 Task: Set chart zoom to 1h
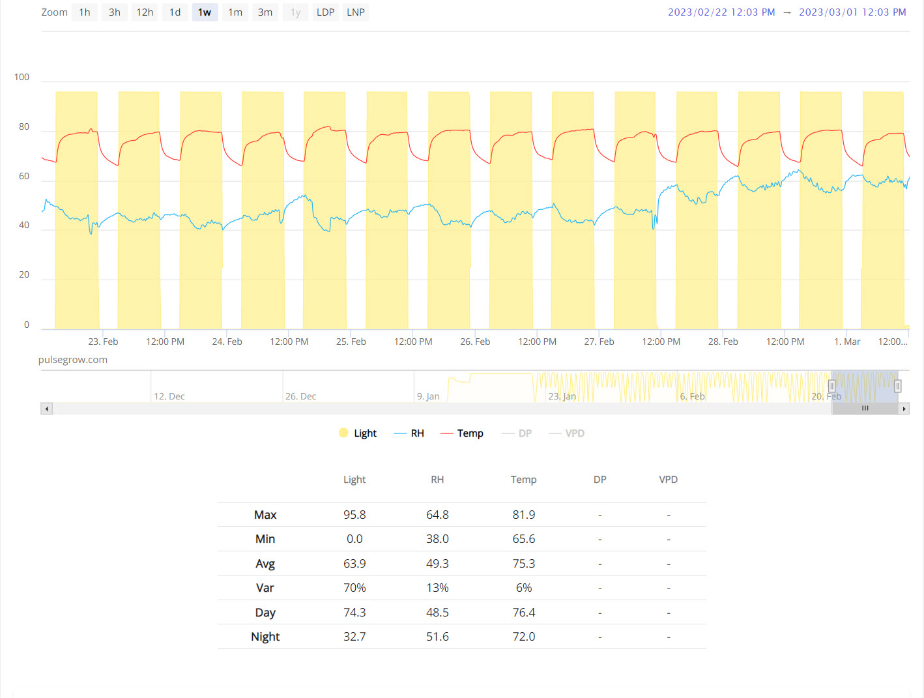pos(85,12)
